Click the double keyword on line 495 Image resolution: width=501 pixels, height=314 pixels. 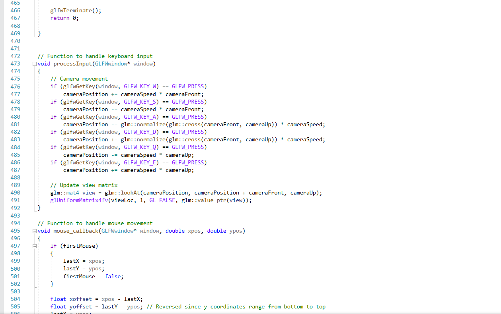tap(175, 231)
